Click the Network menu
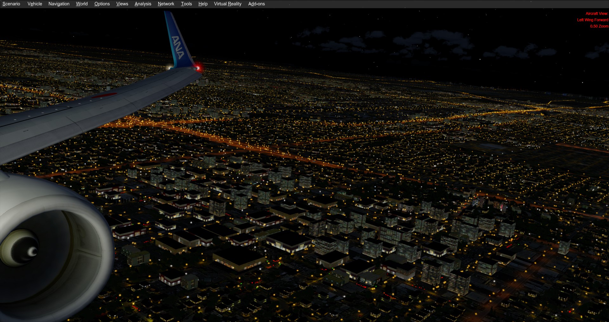609x322 pixels. (x=166, y=4)
